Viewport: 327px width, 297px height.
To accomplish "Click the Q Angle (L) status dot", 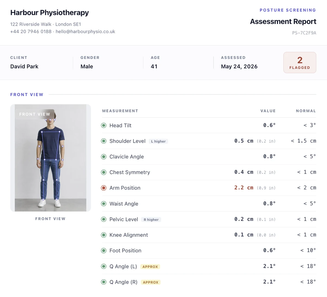I will tap(104, 266).
